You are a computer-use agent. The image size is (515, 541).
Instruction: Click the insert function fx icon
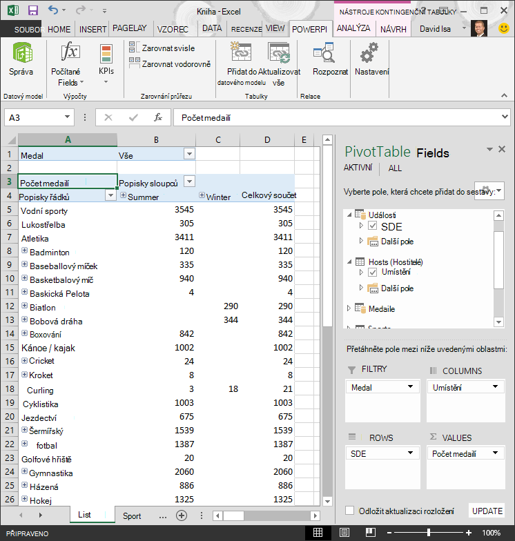pyautogui.click(x=157, y=117)
